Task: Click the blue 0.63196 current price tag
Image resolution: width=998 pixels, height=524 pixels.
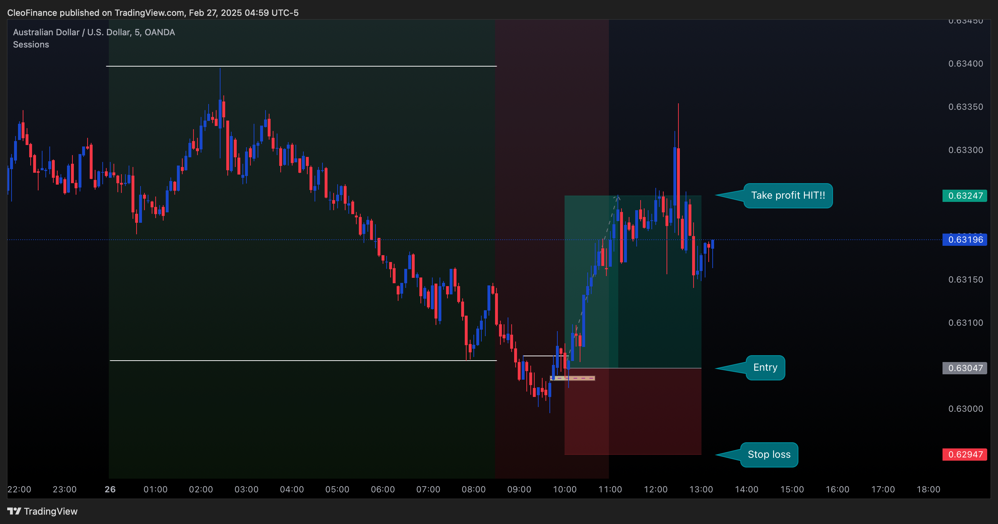Action: 965,240
